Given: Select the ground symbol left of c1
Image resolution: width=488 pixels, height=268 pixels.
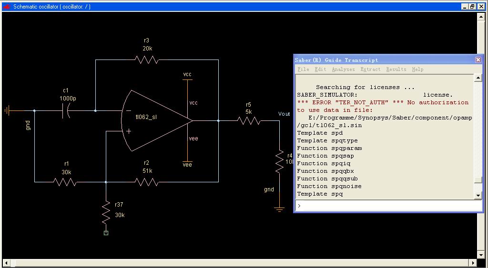Looking at the screenshot, I should point(8,111).
